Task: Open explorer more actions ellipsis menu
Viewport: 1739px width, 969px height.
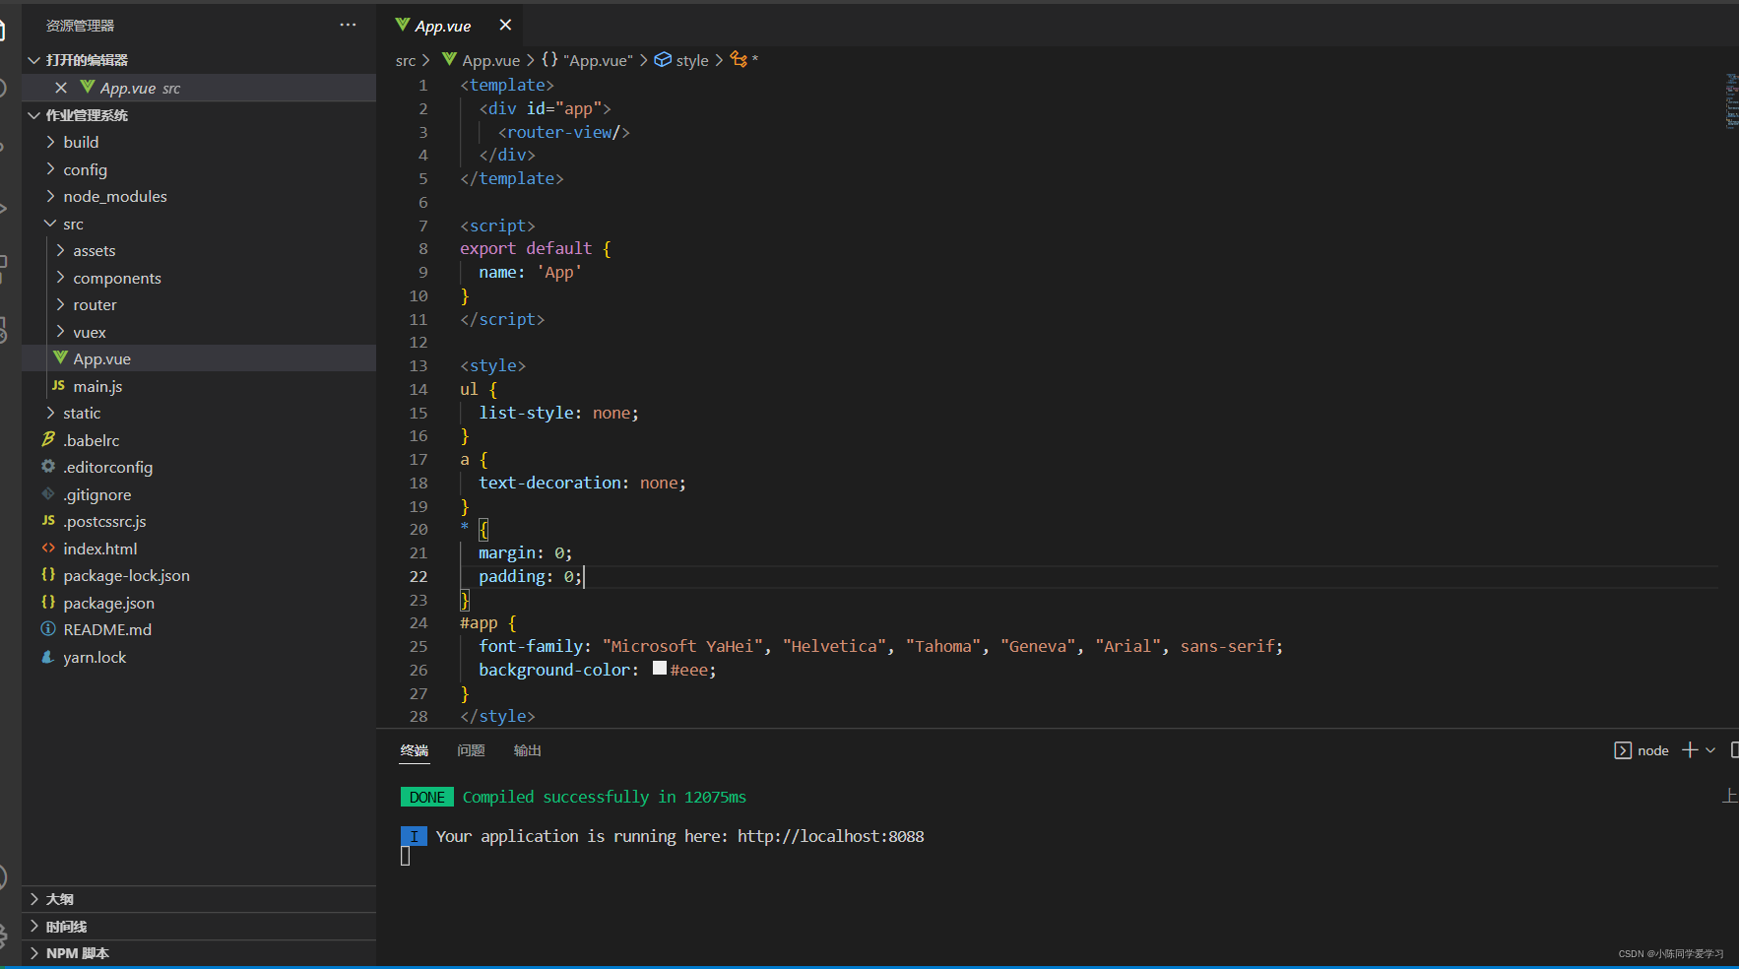Action: point(348,25)
